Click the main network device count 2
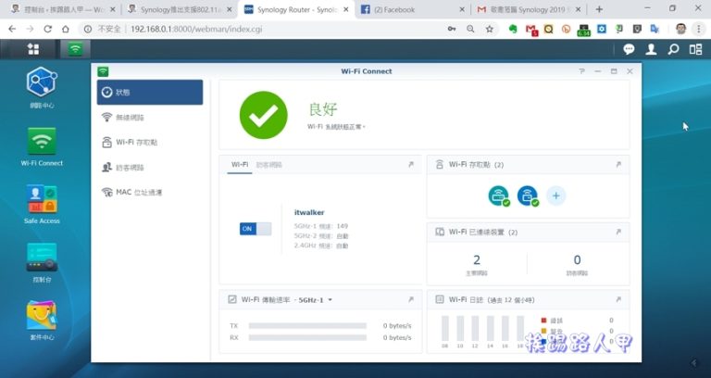Viewport: 711px width, 378px height. click(x=477, y=260)
